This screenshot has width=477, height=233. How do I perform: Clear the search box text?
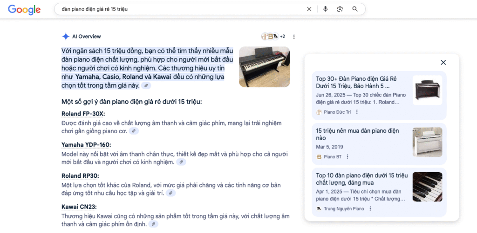309,9
